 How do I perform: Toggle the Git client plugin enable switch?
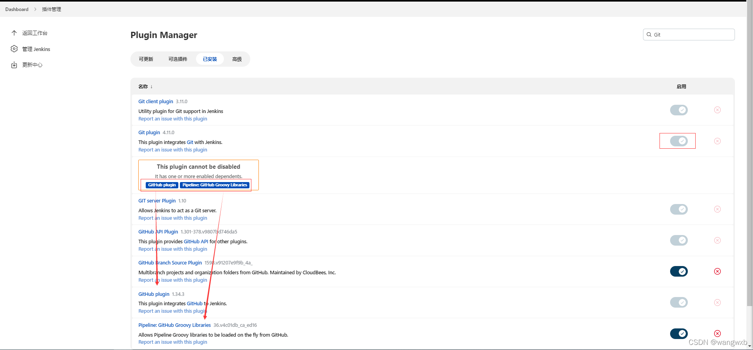pyautogui.click(x=679, y=110)
